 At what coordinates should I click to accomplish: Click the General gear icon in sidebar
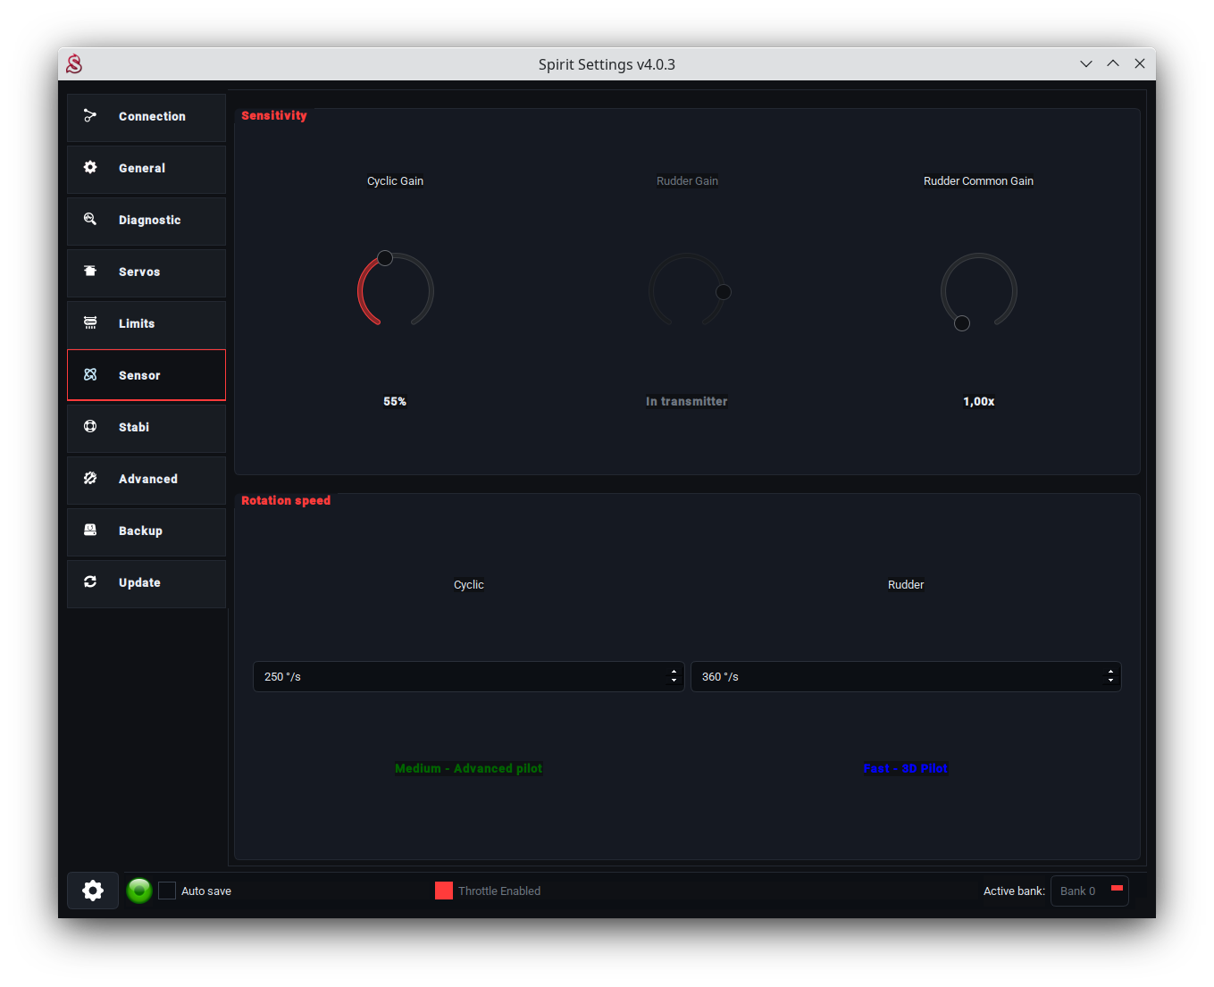click(x=90, y=168)
